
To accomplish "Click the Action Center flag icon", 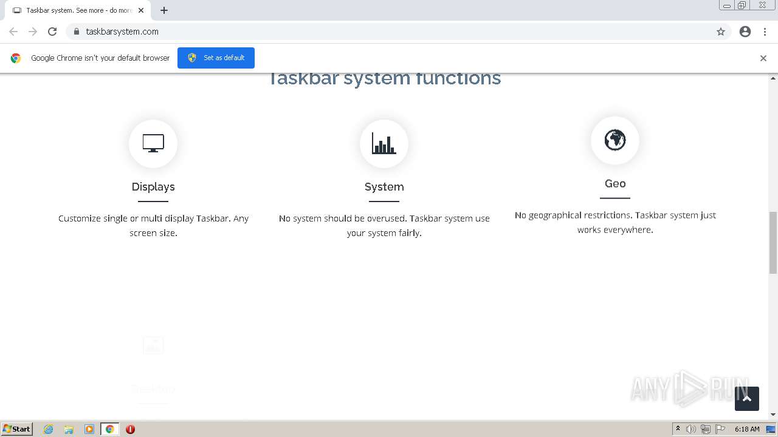I will coord(720,429).
